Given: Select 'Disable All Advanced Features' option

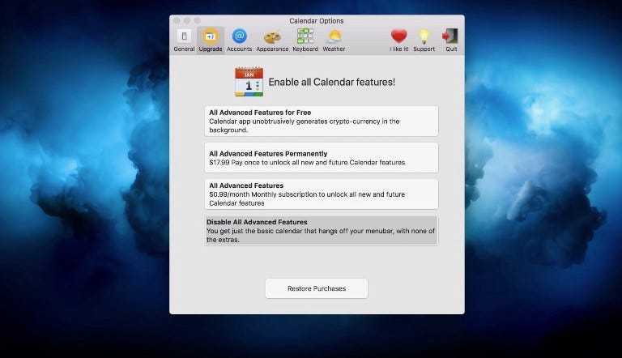Looking at the screenshot, I should pos(322,231).
